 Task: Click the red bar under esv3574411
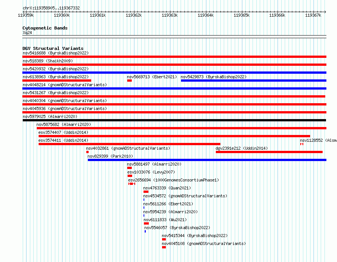coord(129,144)
